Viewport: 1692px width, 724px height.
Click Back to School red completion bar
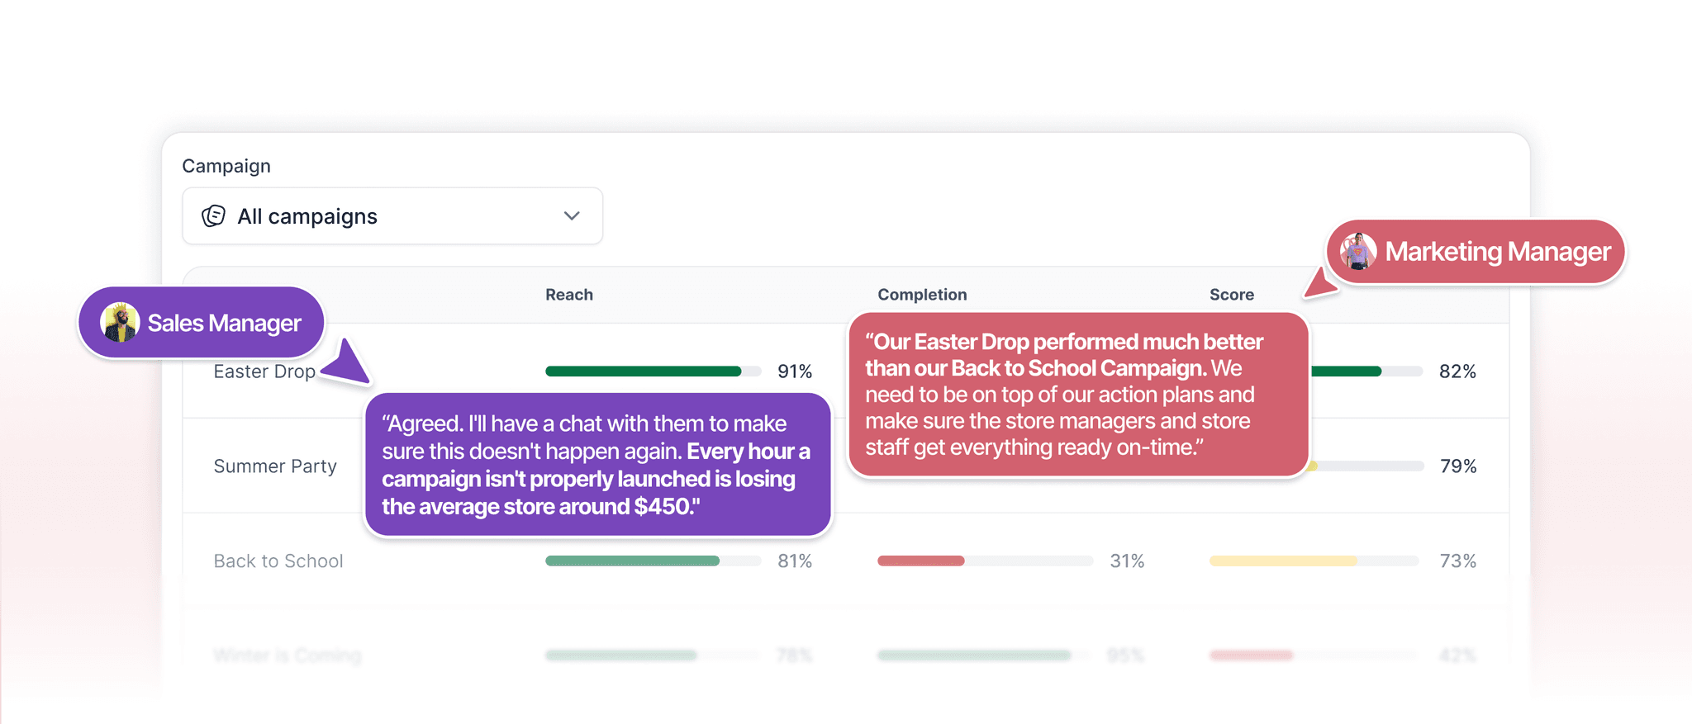pos(921,561)
